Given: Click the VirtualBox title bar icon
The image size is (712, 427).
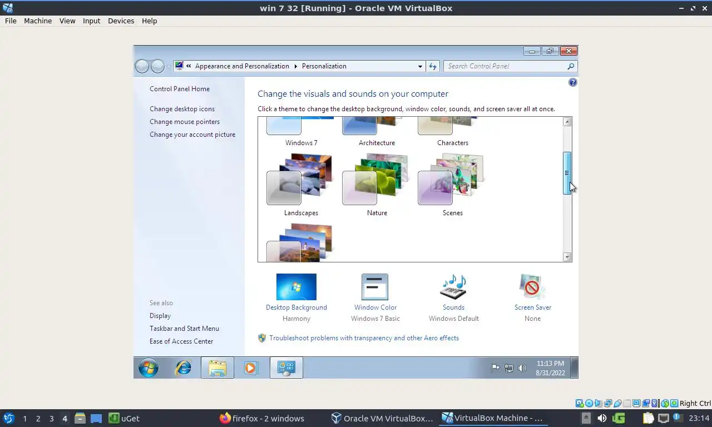Looking at the screenshot, I should (x=8, y=8).
